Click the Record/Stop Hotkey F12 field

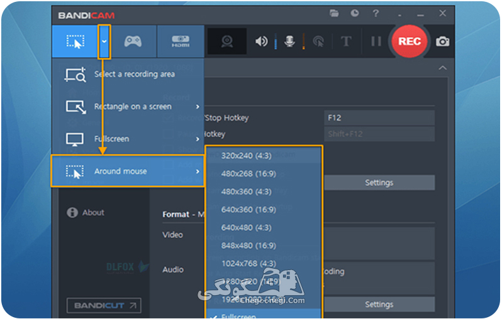coord(379,117)
